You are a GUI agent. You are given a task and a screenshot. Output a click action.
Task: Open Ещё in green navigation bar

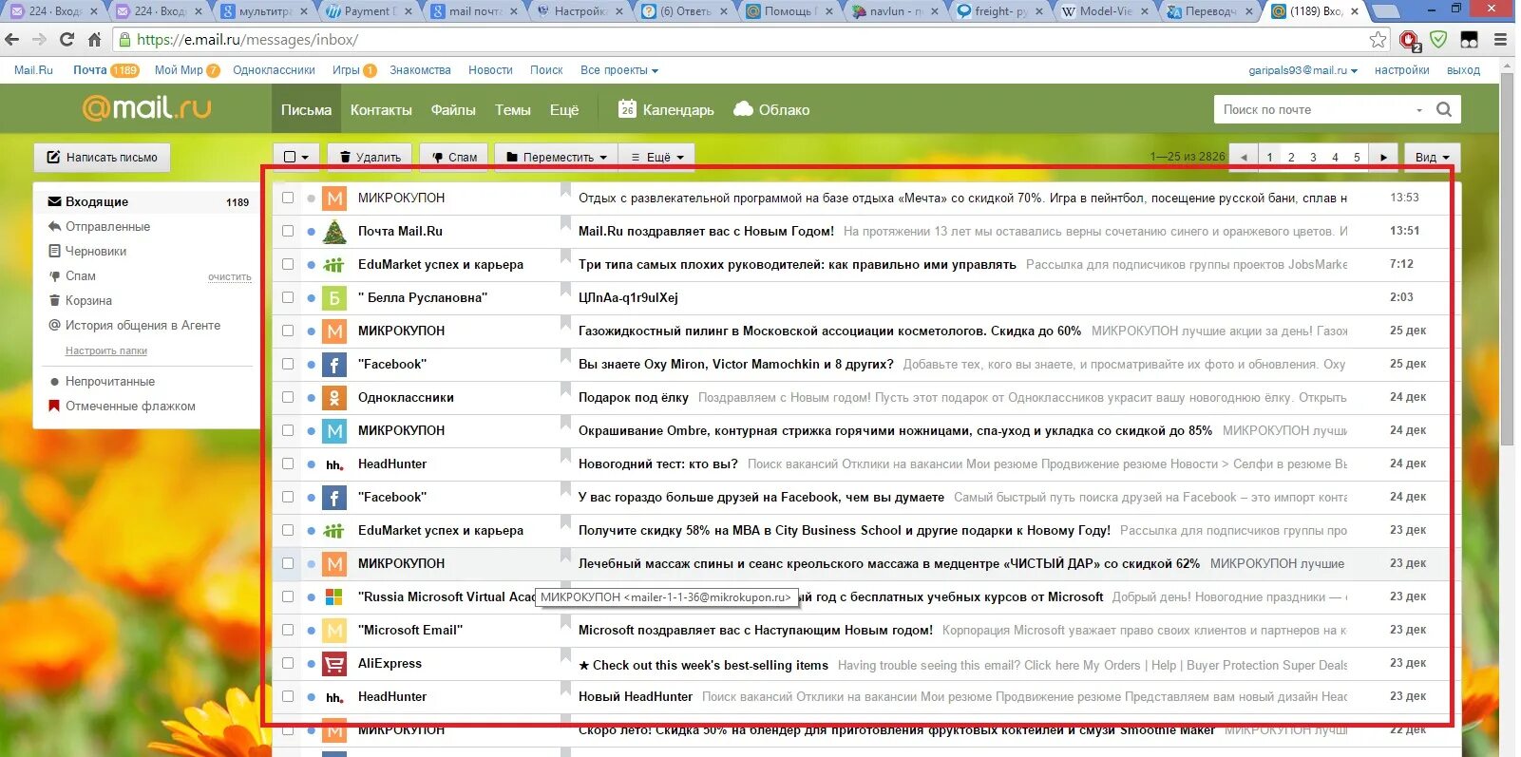(x=564, y=109)
